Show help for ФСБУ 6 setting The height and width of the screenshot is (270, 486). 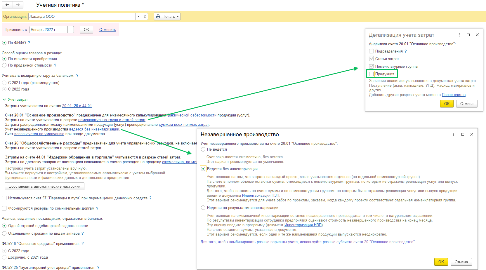83,243
